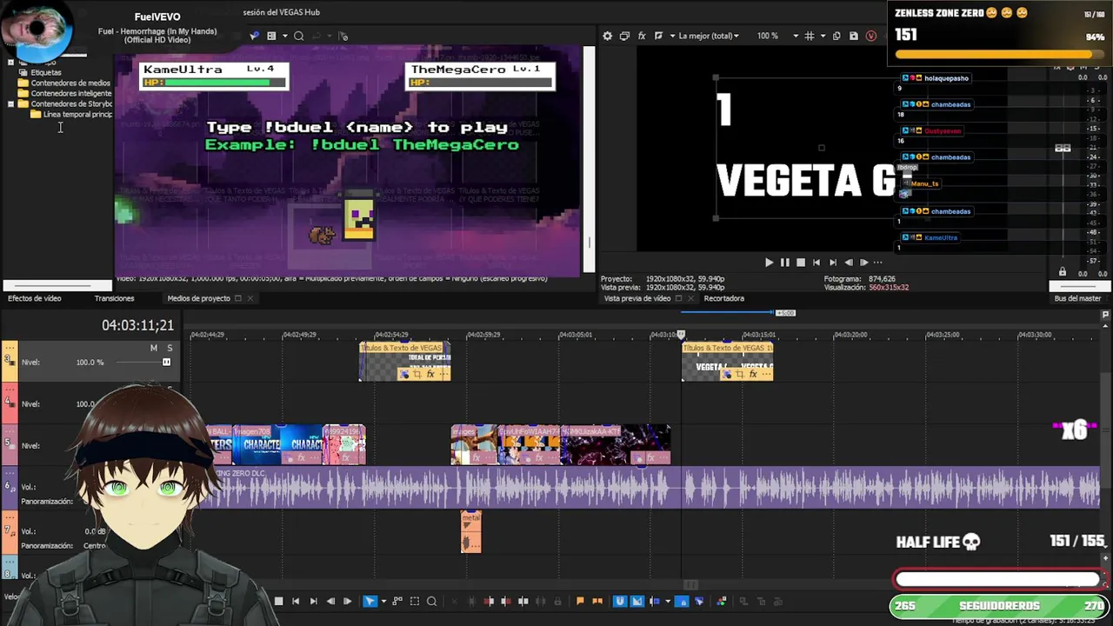
Task: Toggle lock envelopes to events
Action: tap(683, 601)
